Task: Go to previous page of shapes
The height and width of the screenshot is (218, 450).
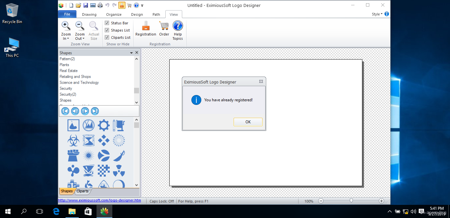Action: (x=75, y=111)
